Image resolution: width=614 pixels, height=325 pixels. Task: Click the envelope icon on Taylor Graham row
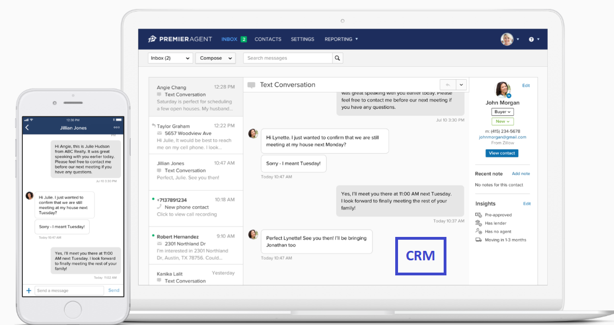pos(159,133)
